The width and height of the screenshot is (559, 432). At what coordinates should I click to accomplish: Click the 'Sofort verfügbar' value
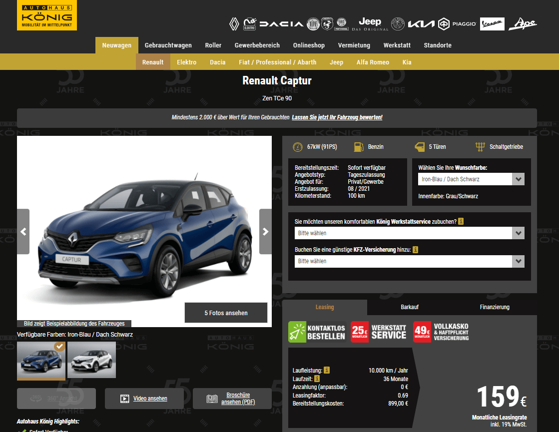(x=367, y=167)
